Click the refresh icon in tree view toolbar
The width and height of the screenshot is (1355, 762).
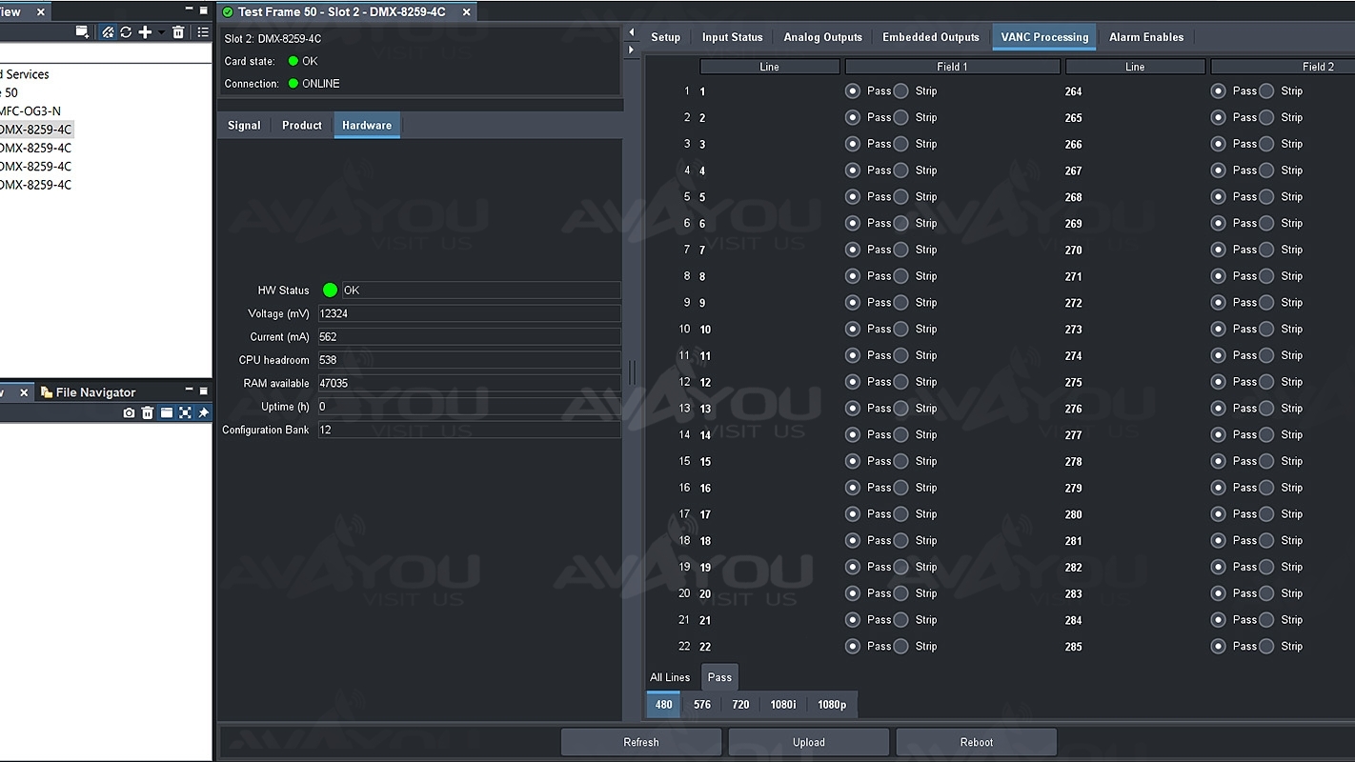click(x=126, y=32)
